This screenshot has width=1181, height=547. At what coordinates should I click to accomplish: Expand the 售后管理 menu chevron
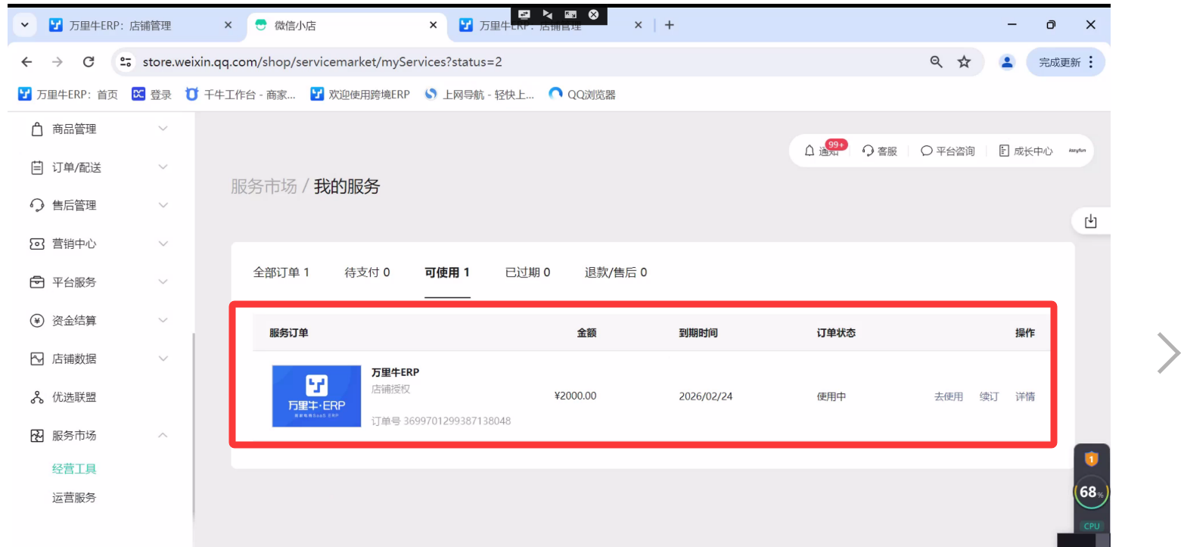point(163,205)
